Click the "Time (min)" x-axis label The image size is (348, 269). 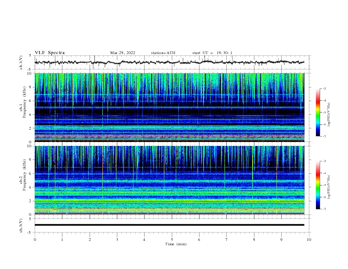(x=176, y=244)
